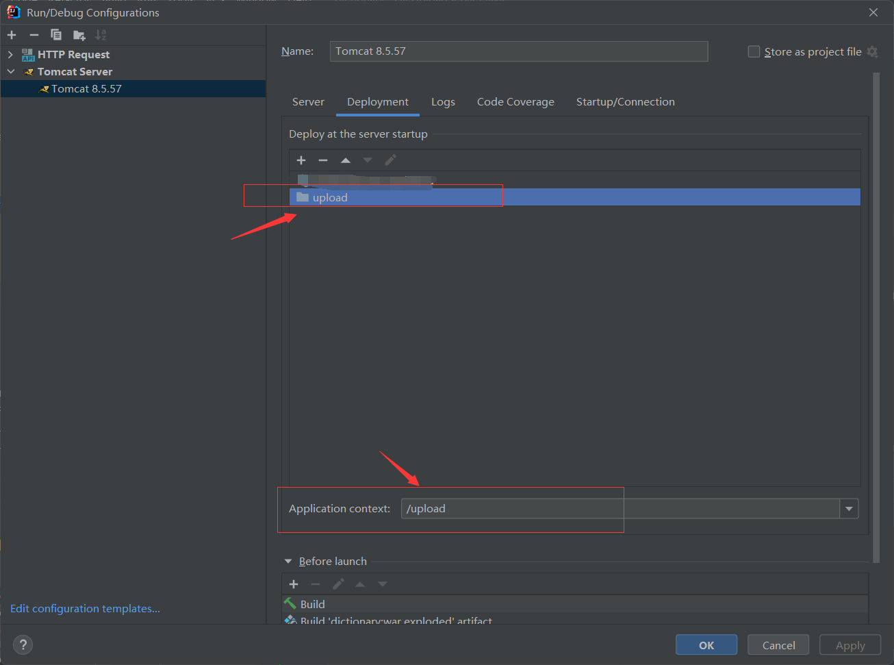Collapse the Before launch section
894x665 pixels.
click(288, 562)
